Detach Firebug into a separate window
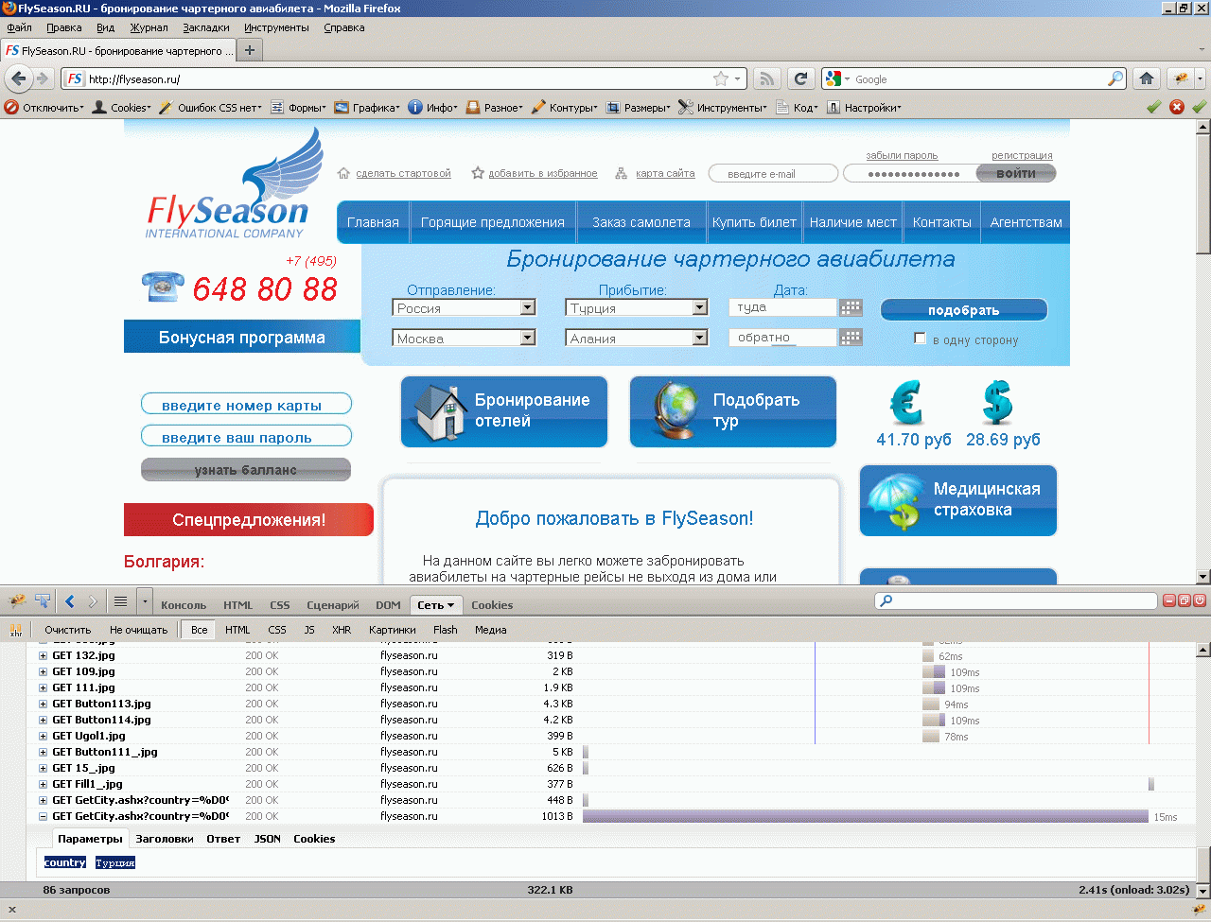 click(1185, 600)
